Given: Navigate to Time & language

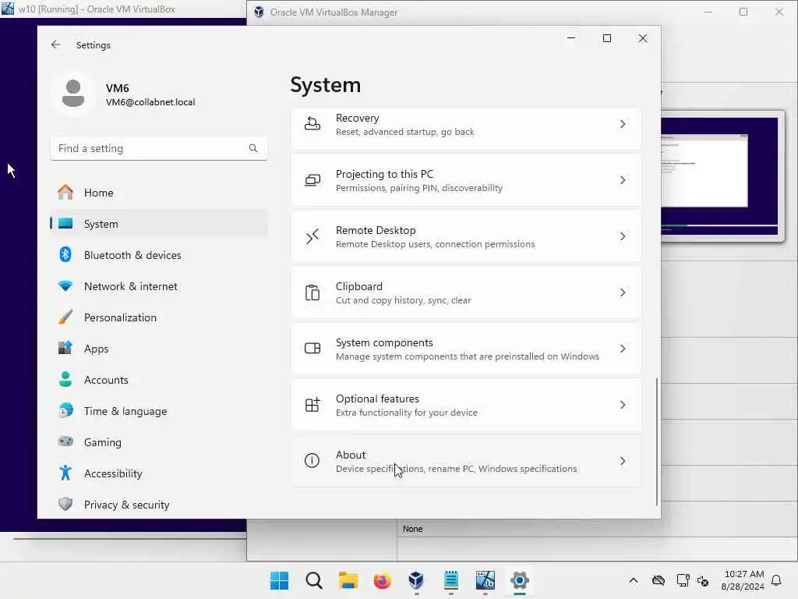Looking at the screenshot, I should 159,411.
